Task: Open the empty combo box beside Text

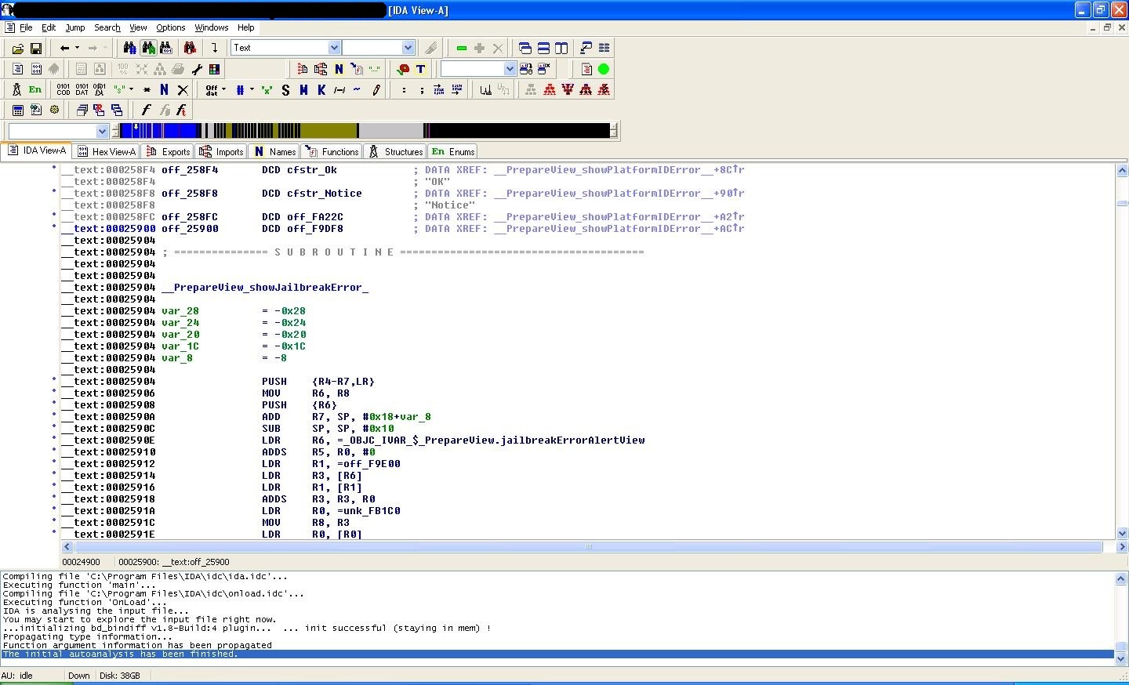Action: point(407,48)
